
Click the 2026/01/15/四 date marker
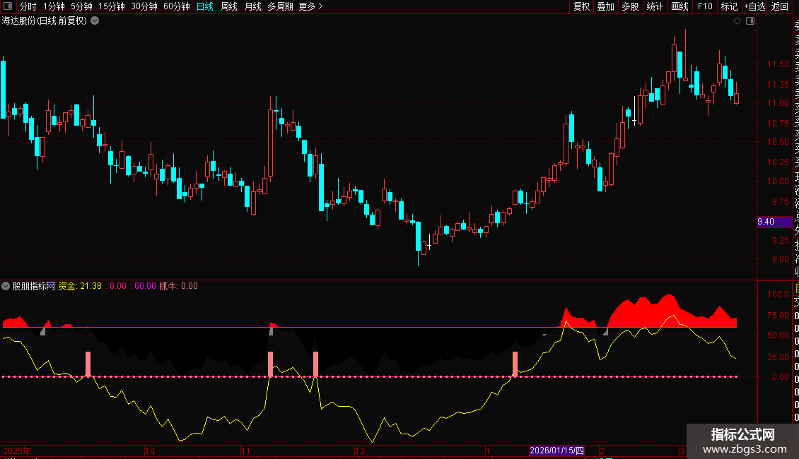556,451
